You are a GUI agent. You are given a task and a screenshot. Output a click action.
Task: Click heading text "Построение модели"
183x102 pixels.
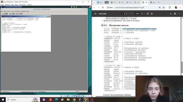[119, 25]
